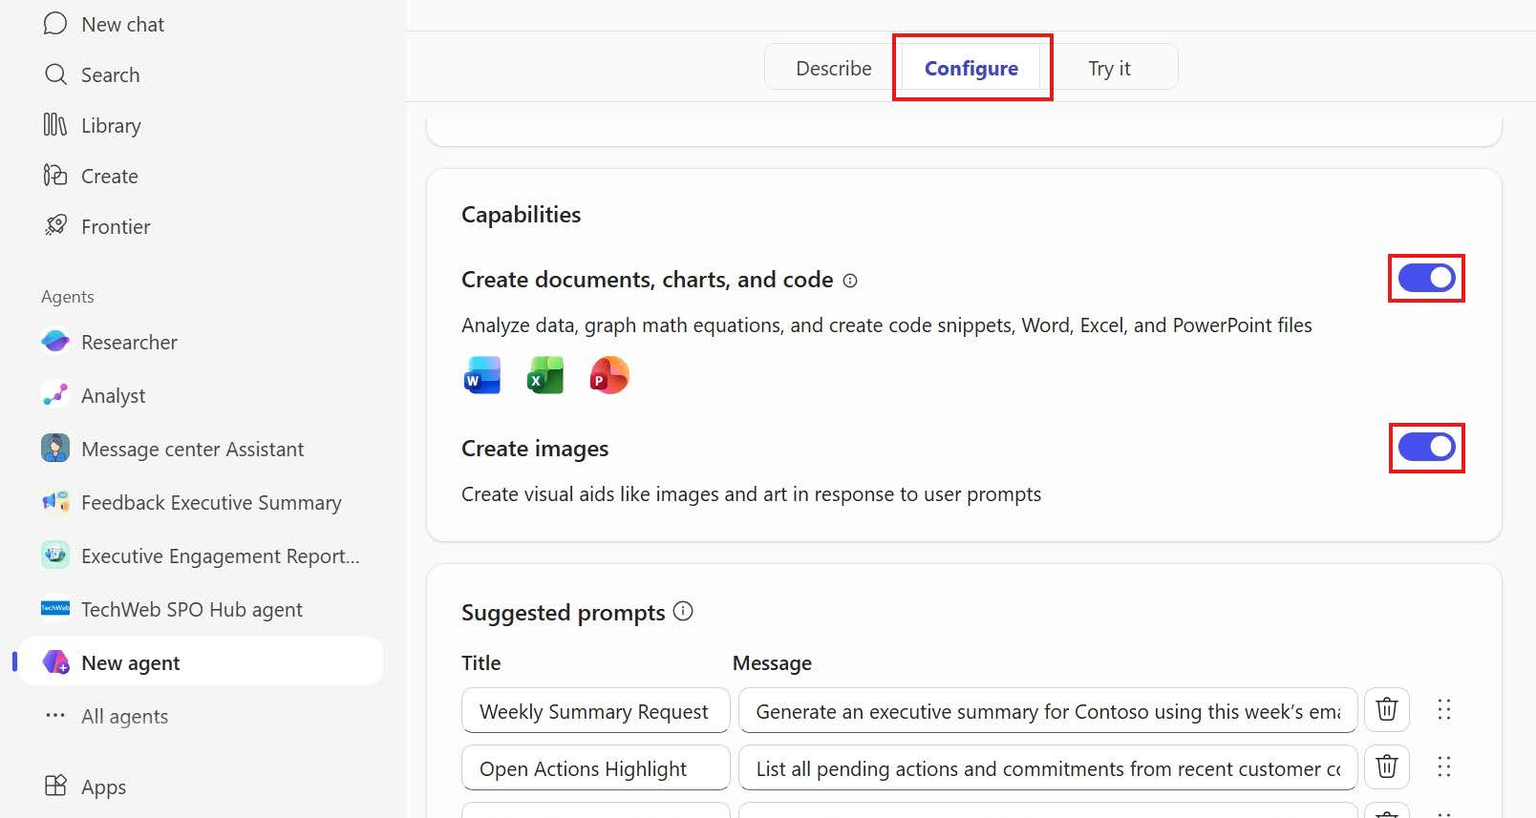Click the Message center Assistant avatar icon
The image size is (1536, 818).
[55, 449]
